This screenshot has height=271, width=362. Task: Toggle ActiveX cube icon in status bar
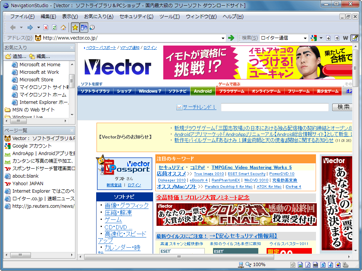339,265
